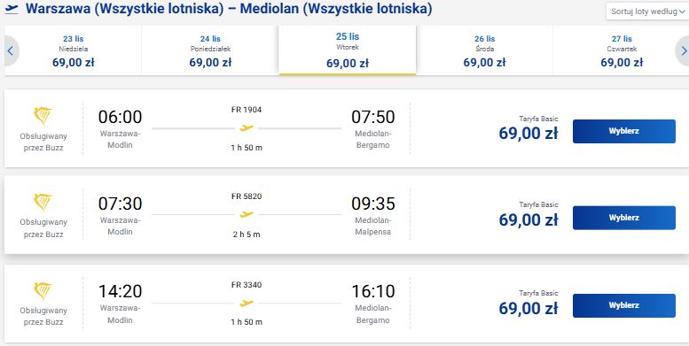Click the Ryanair harp logo for flight FR 3340
Viewport: 689px width, 346px height.
[x=43, y=291]
